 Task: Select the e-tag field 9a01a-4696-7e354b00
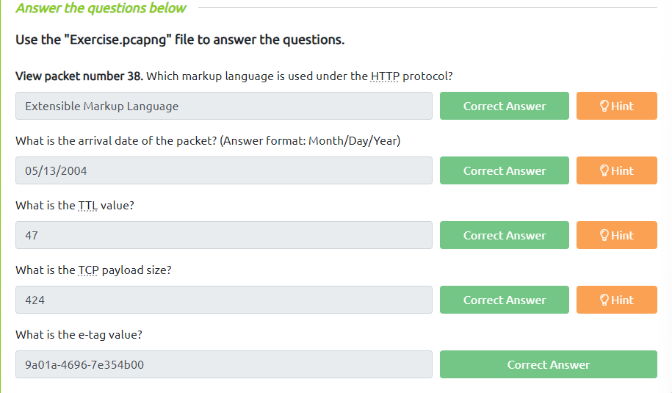tap(224, 364)
